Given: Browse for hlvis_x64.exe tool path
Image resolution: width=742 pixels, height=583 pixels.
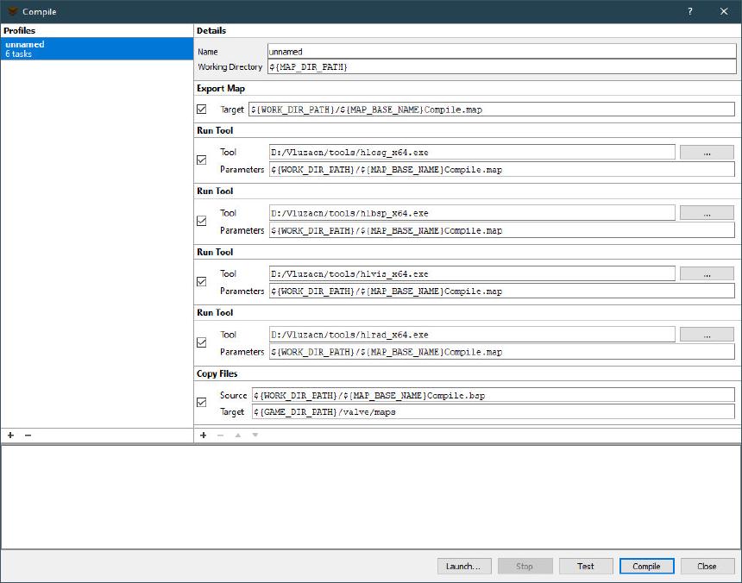Looking at the screenshot, I should click(707, 273).
